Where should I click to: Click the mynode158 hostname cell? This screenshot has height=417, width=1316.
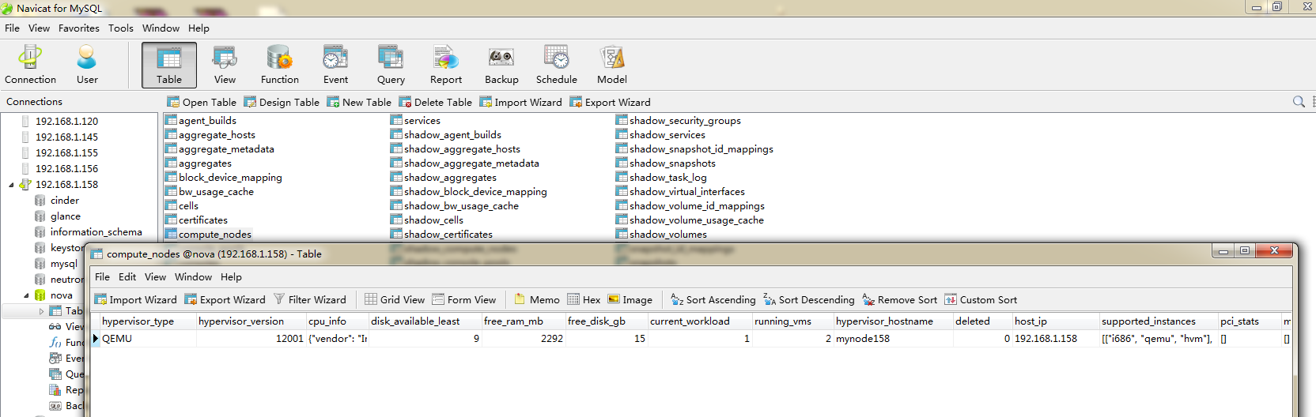pos(894,338)
